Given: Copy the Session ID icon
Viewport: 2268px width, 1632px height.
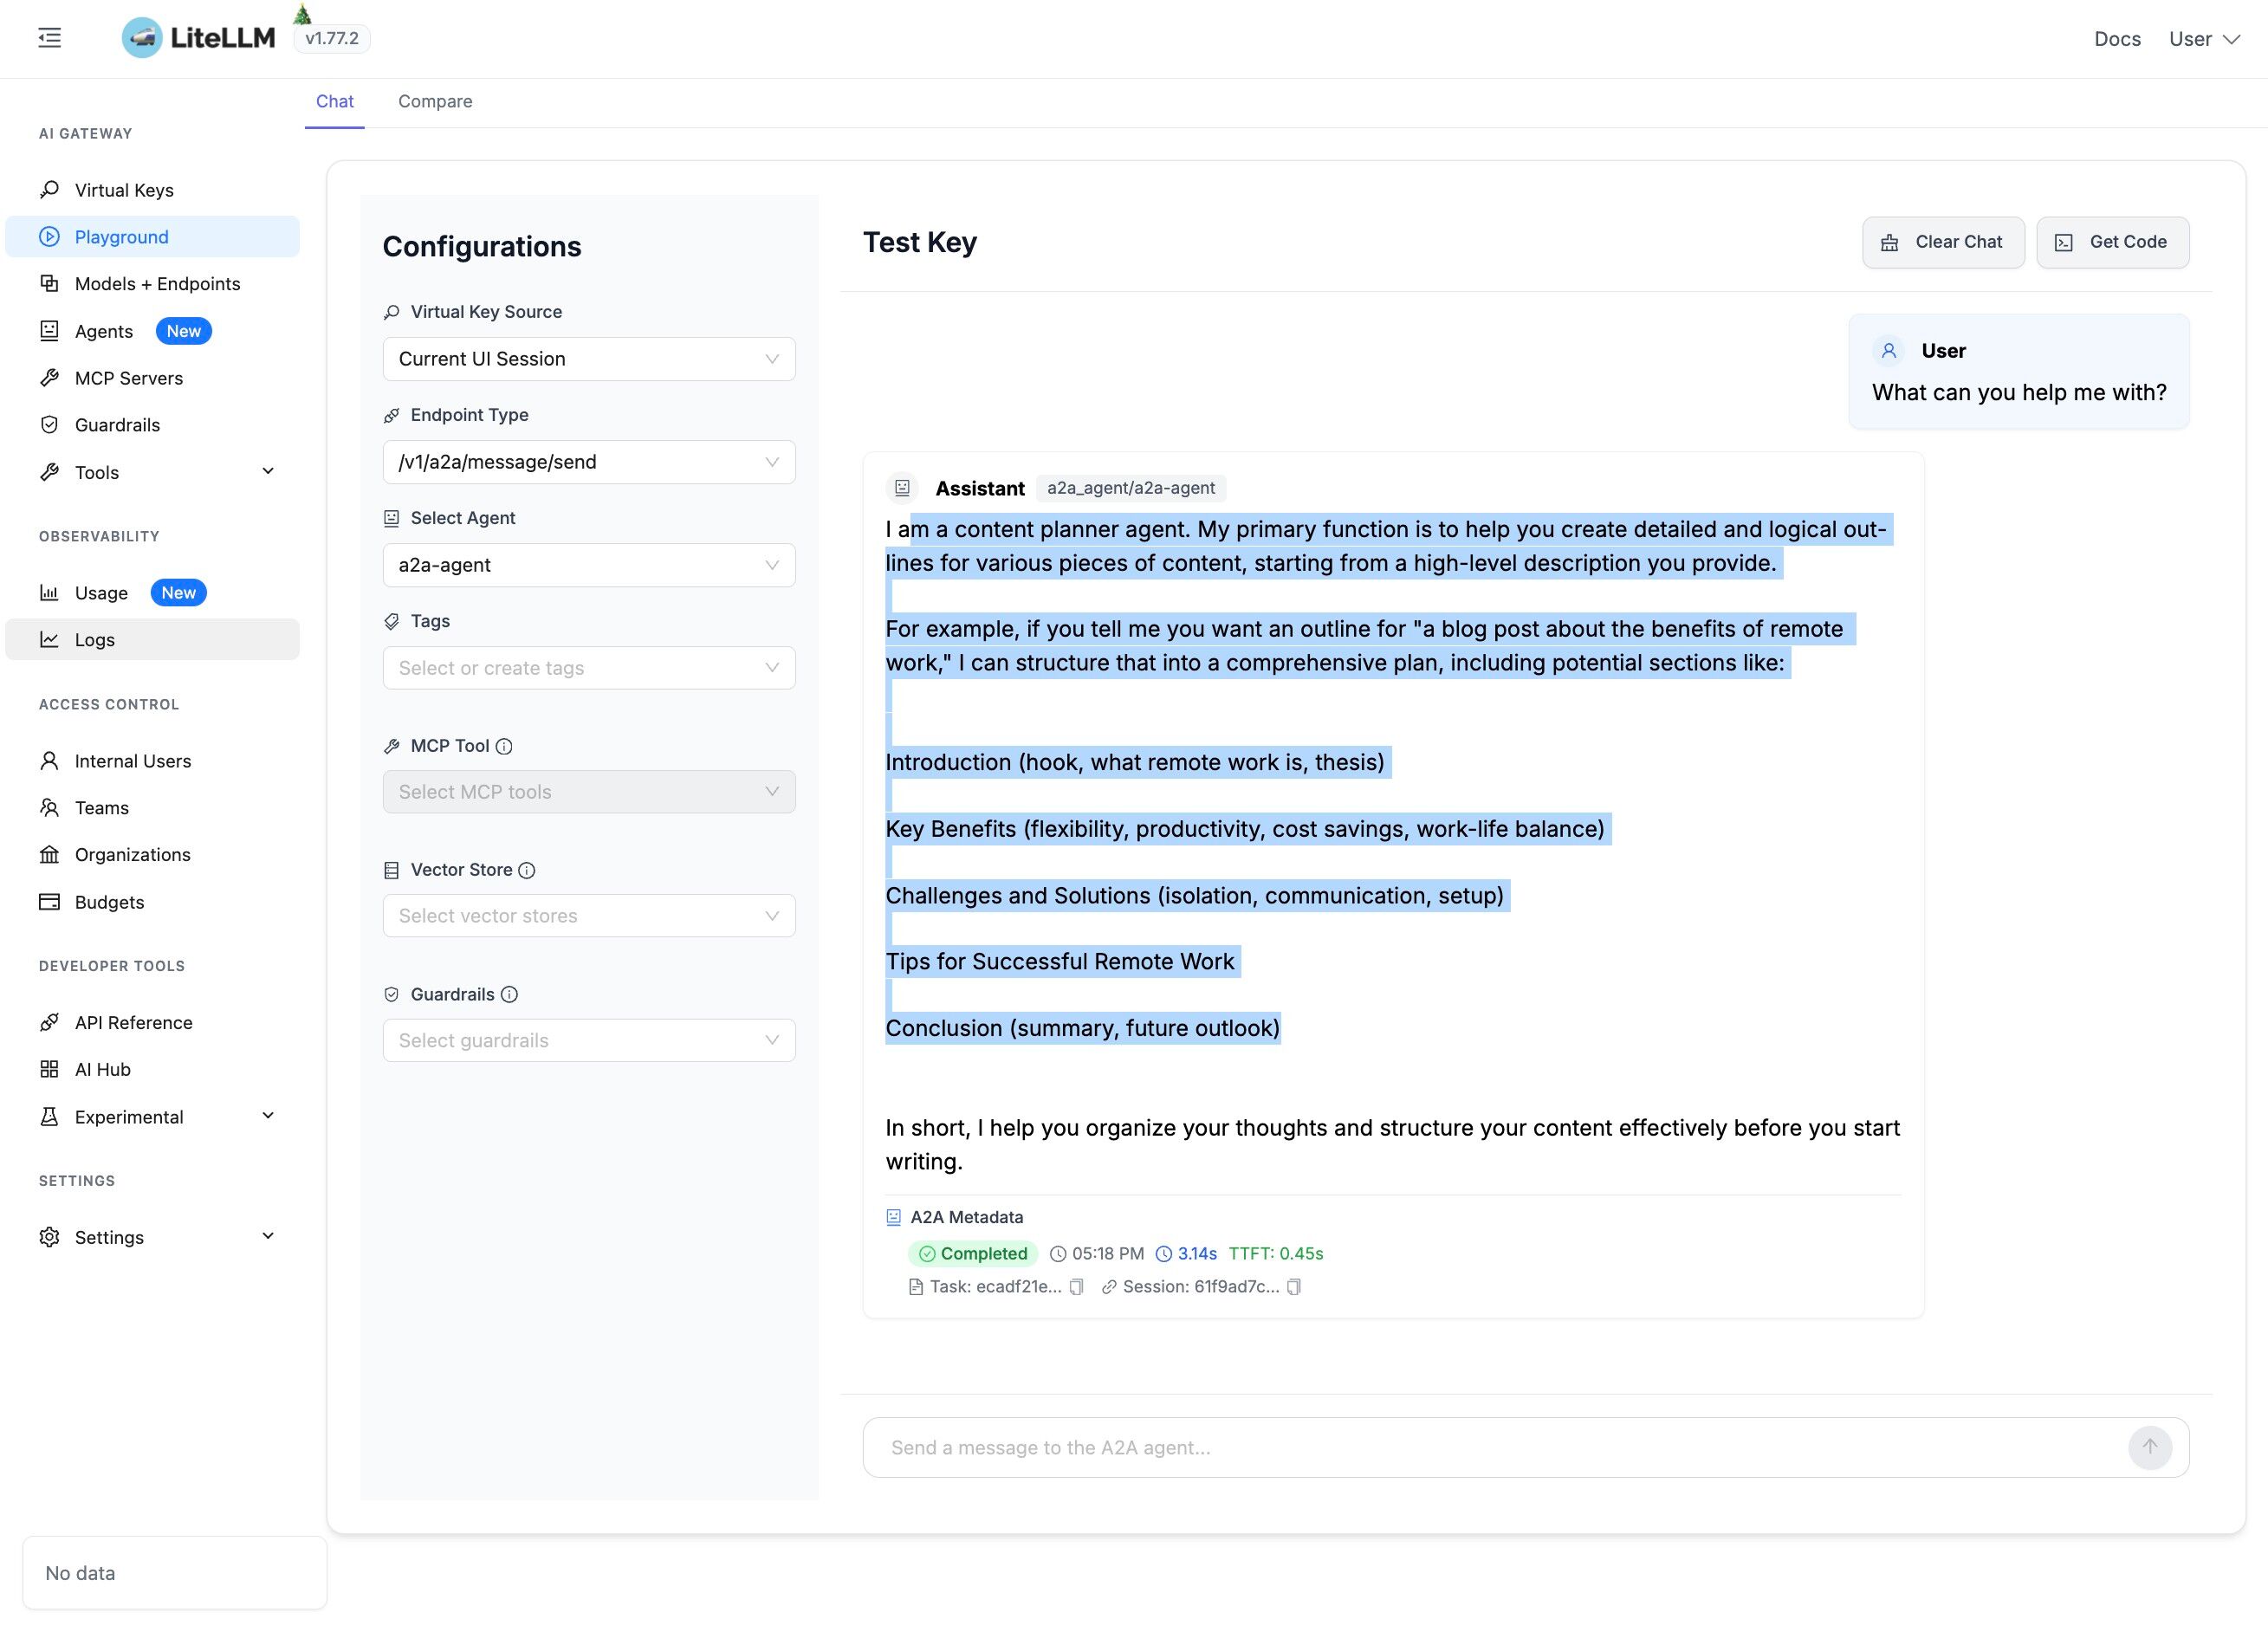Looking at the screenshot, I should point(1294,1287).
